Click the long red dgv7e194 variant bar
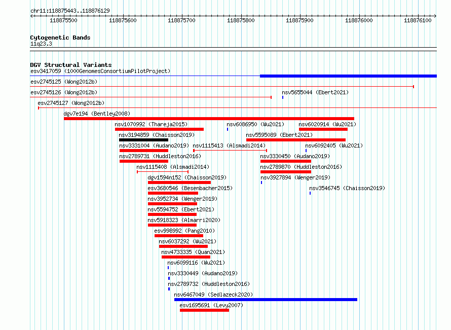The image size is (451, 330). (x=209, y=119)
